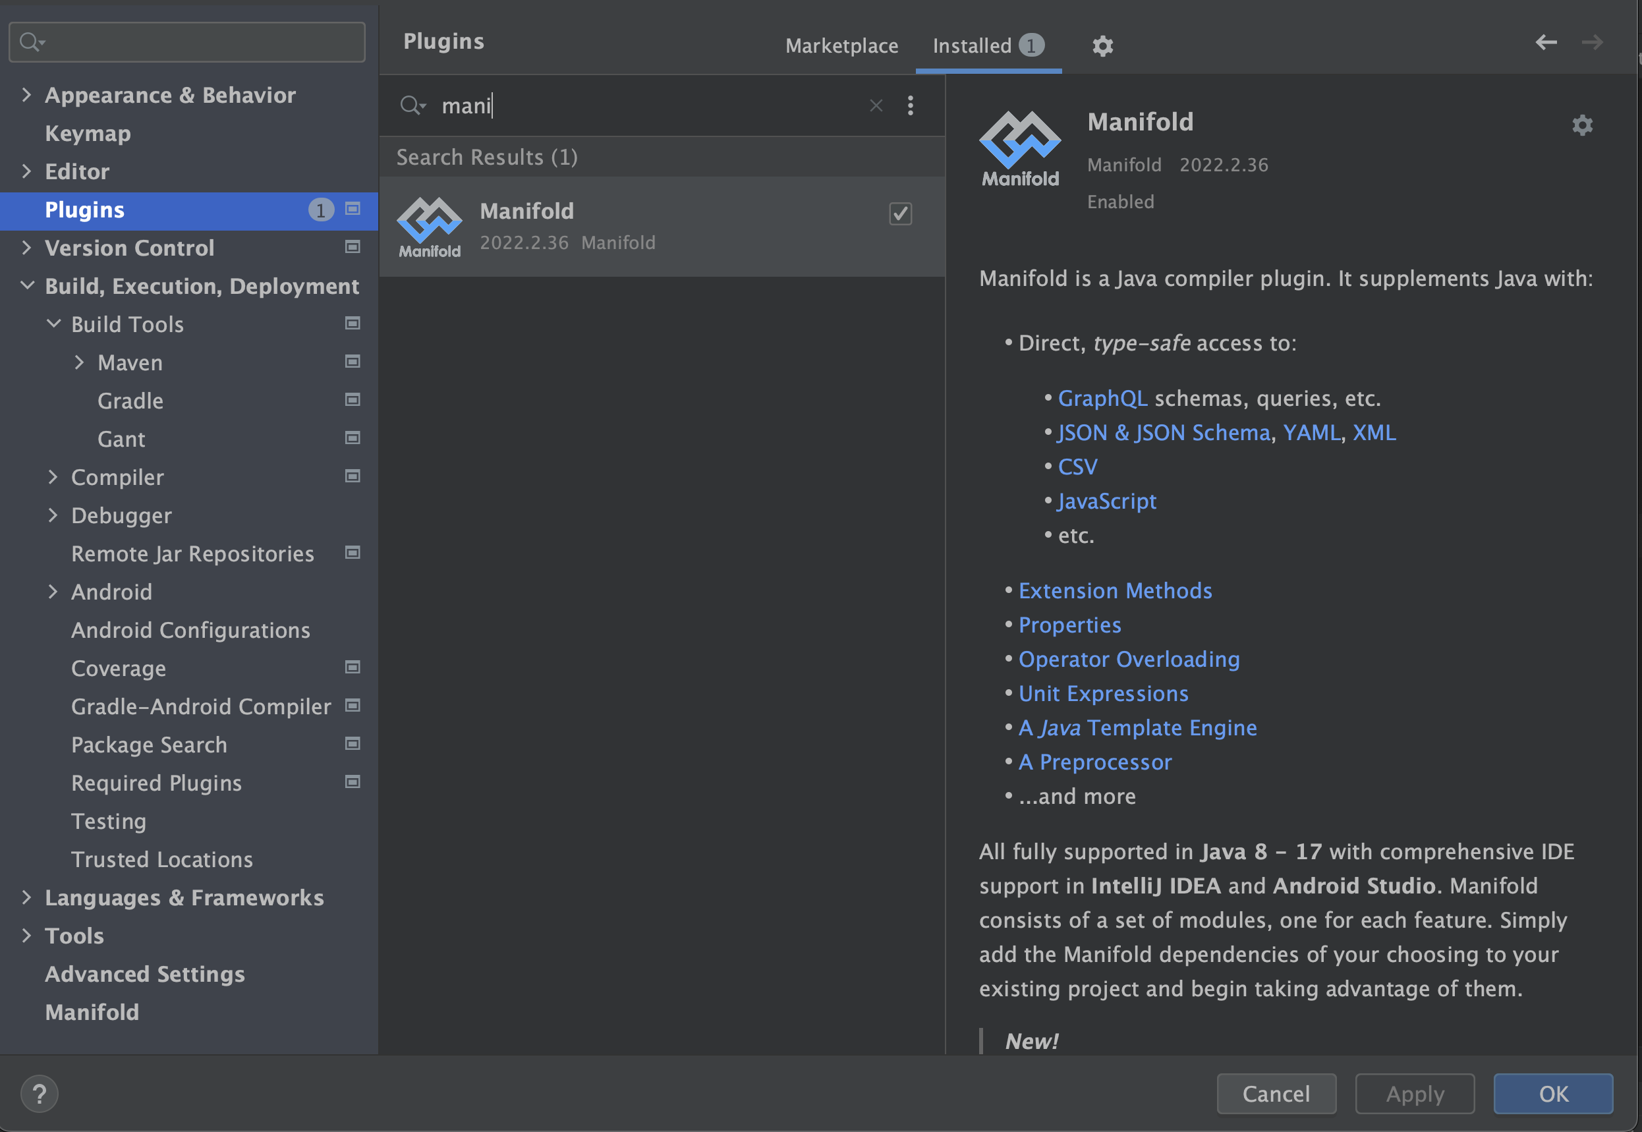Open the Operator Overloading link
Image resolution: width=1642 pixels, height=1132 pixels.
tap(1129, 659)
